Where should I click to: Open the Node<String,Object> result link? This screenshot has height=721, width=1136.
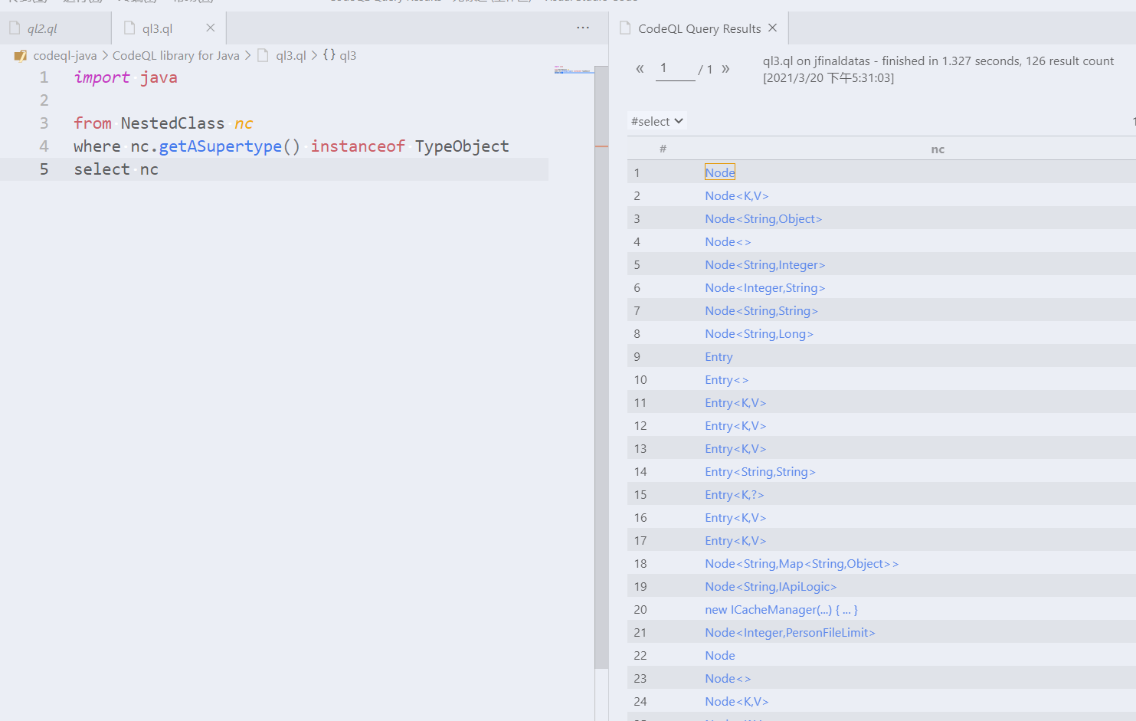pyautogui.click(x=763, y=219)
